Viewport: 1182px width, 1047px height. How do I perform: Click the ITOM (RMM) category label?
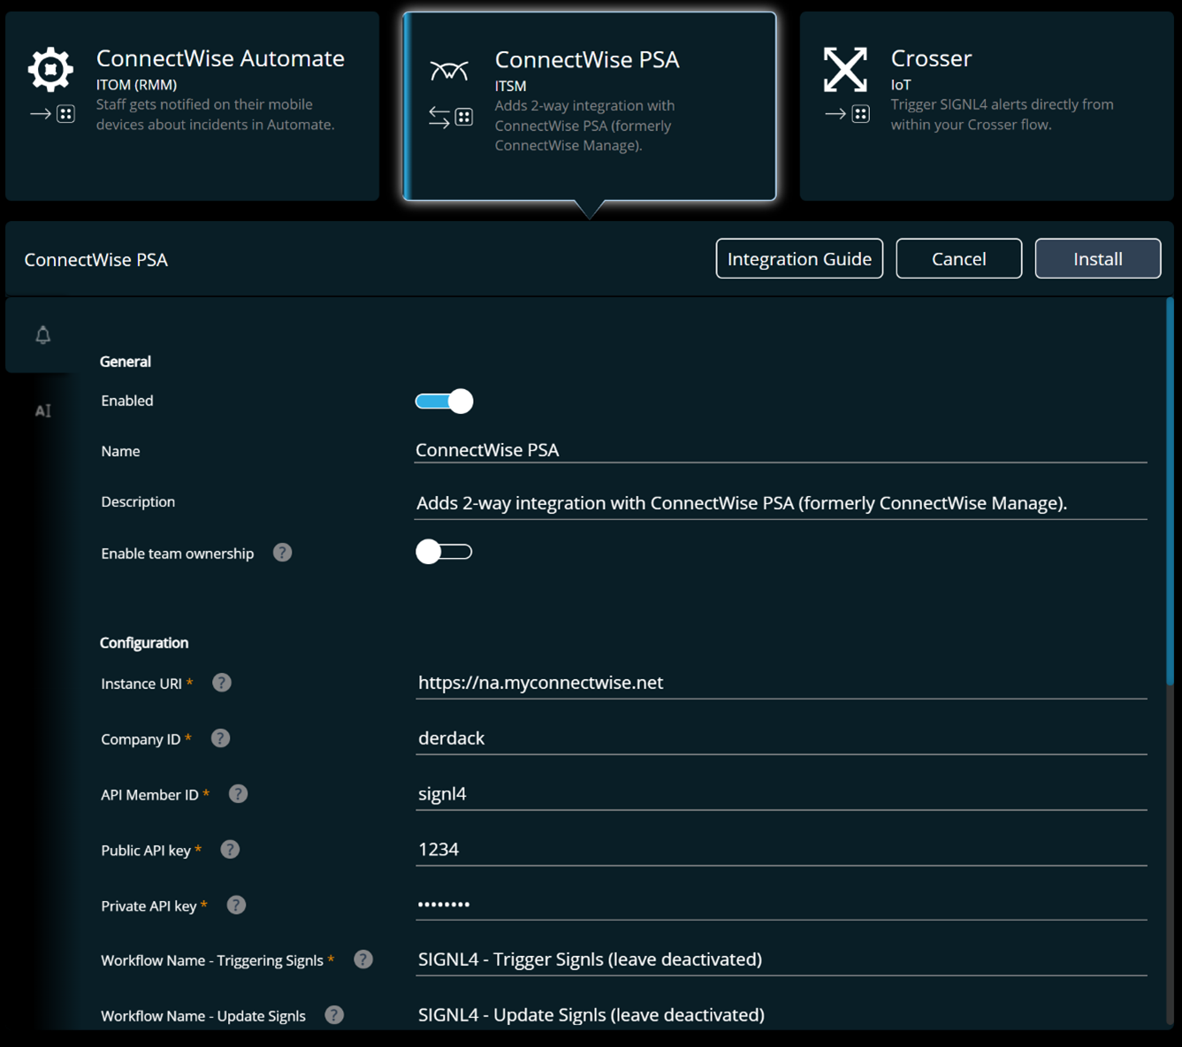pyautogui.click(x=136, y=85)
